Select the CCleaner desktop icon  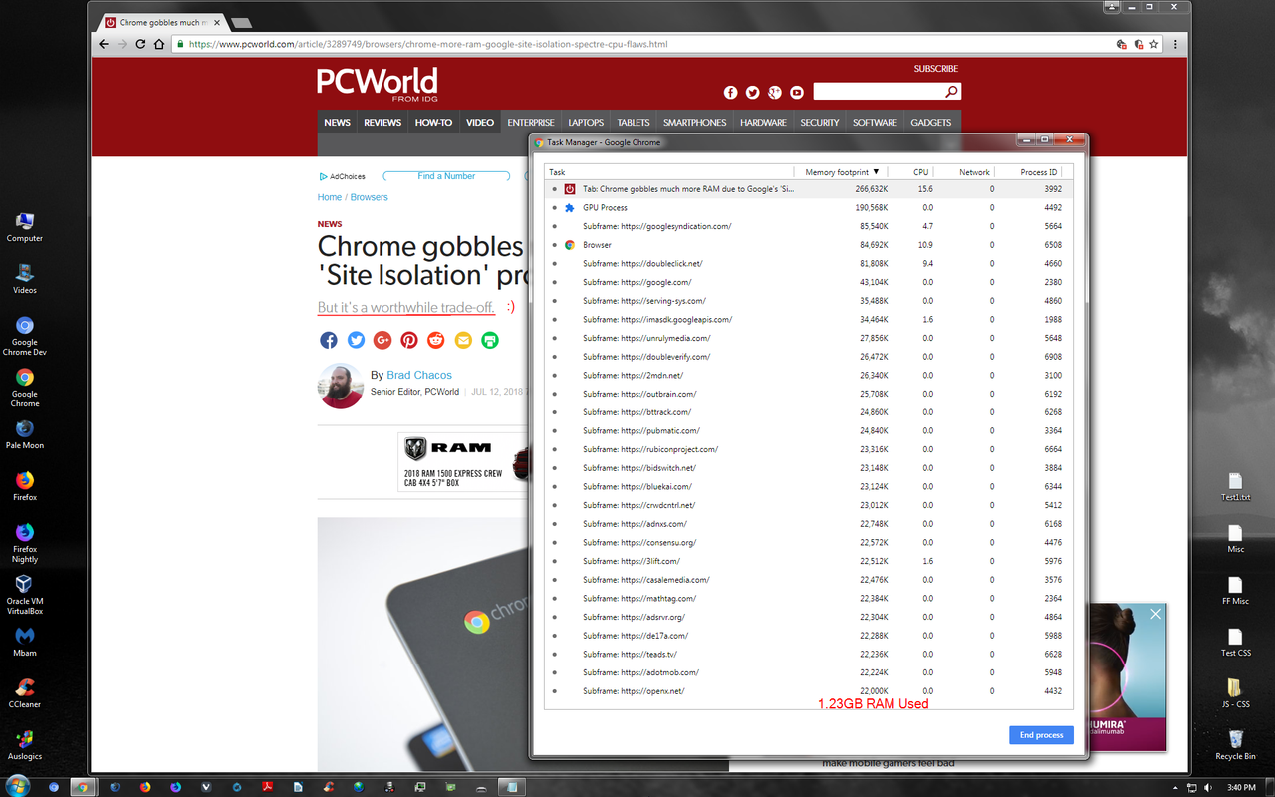click(x=25, y=693)
